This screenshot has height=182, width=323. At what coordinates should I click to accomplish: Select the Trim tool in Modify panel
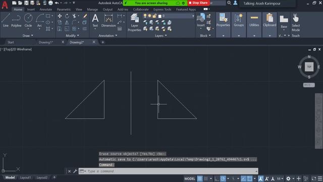pyautogui.click(x=74, y=16)
